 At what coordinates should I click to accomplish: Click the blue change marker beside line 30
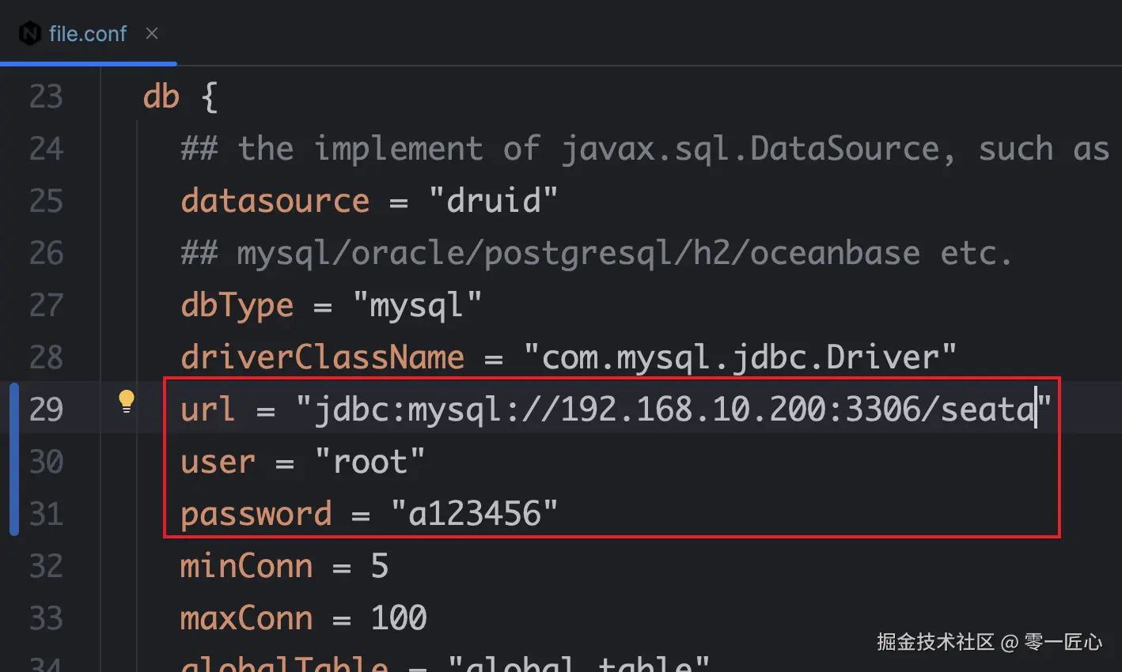click(14, 462)
